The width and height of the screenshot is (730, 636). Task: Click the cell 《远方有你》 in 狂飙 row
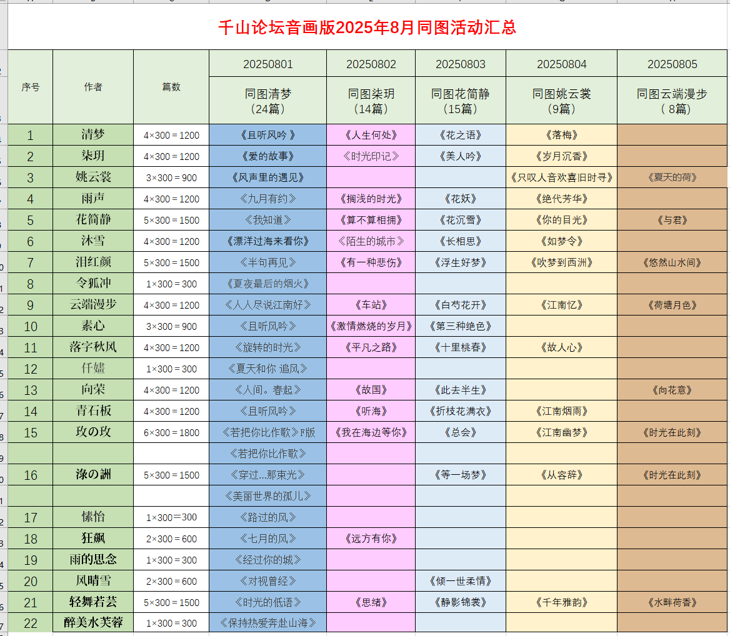pyautogui.click(x=370, y=538)
